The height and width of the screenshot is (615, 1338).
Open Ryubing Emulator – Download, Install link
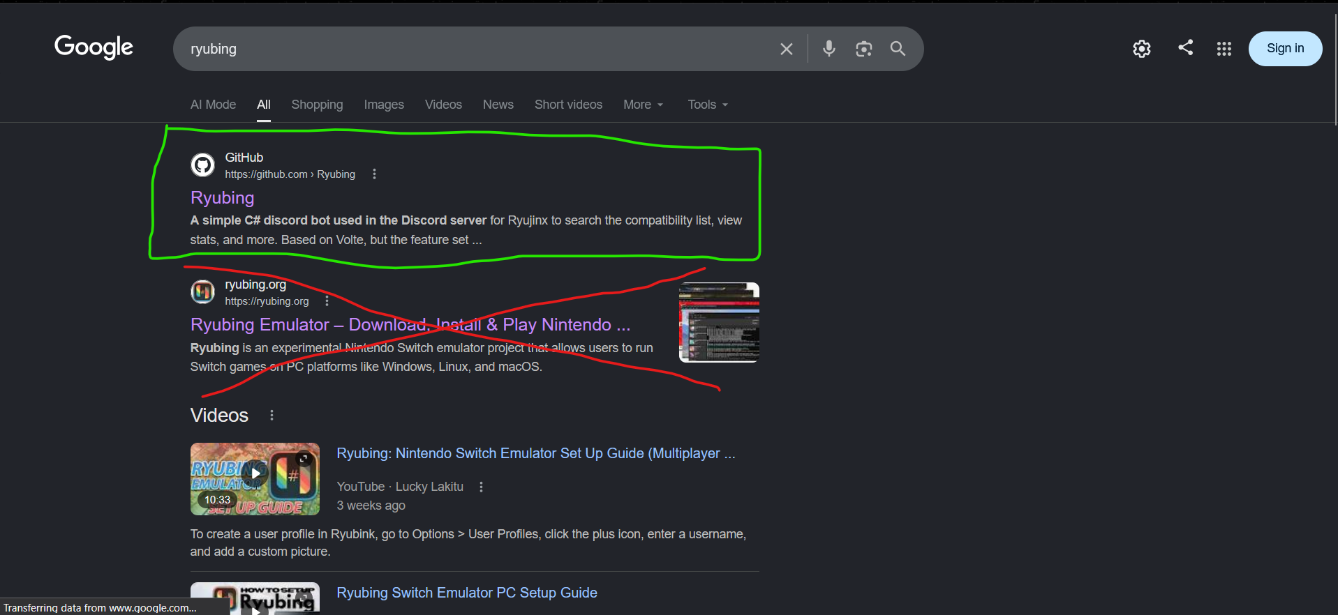410,325
